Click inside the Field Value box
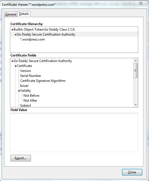 point(74,133)
